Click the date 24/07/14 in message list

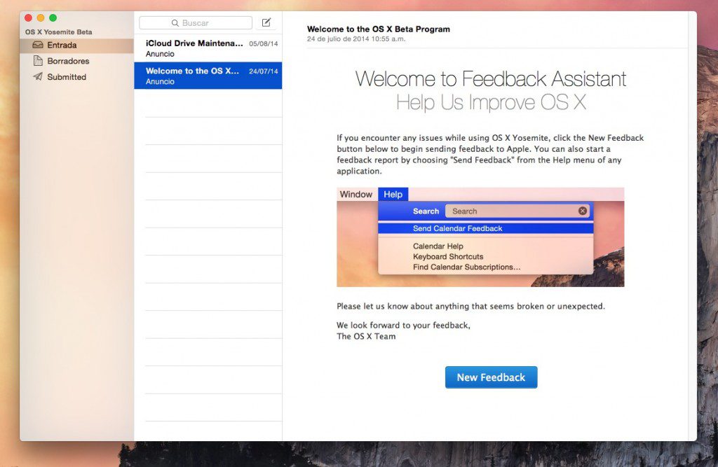click(x=264, y=71)
